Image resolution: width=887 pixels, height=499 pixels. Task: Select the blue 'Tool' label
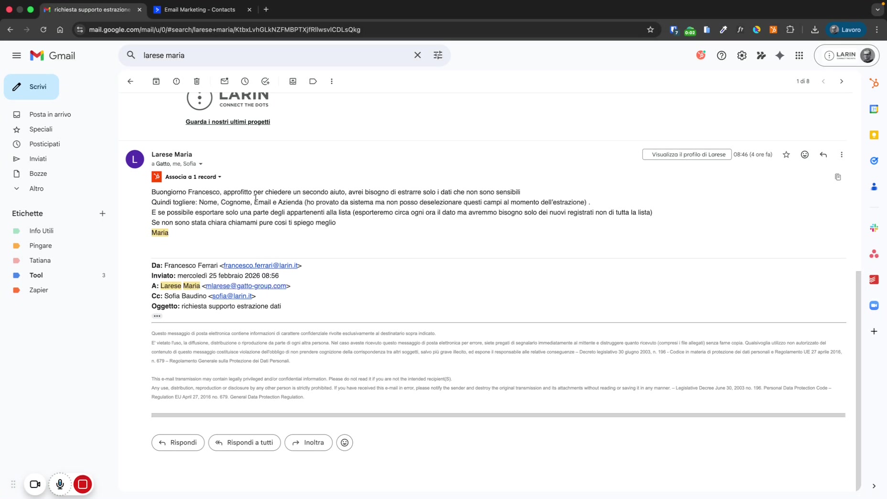[x=36, y=275]
